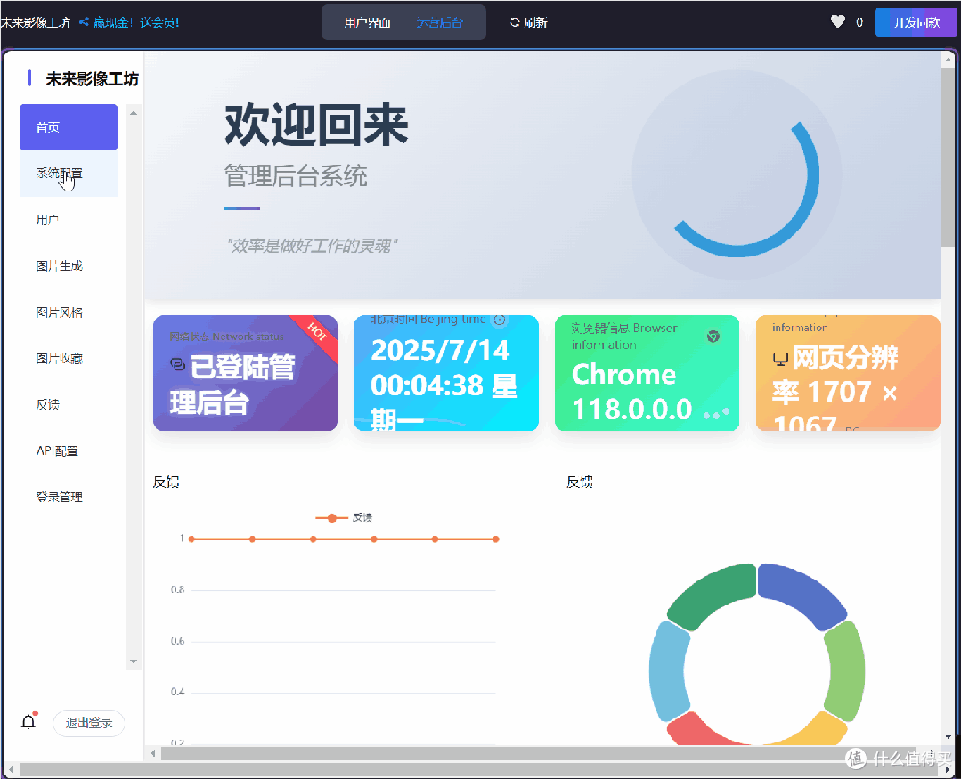The height and width of the screenshot is (779, 961).
Task: Click main content vertical scrollbar thumb
Action: pyautogui.click(x=949, y=158)
